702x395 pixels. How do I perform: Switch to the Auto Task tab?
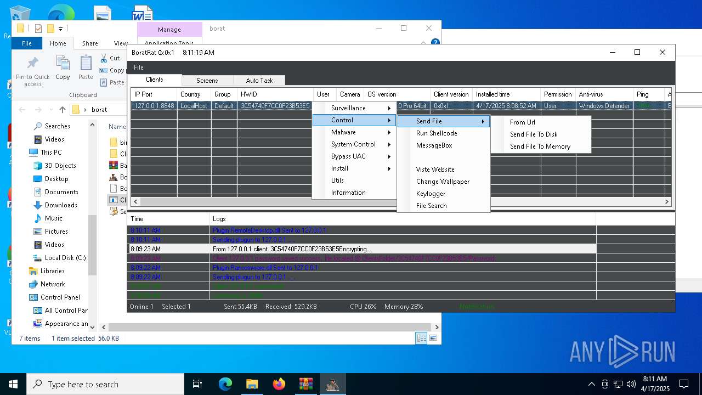coord(259,81)
